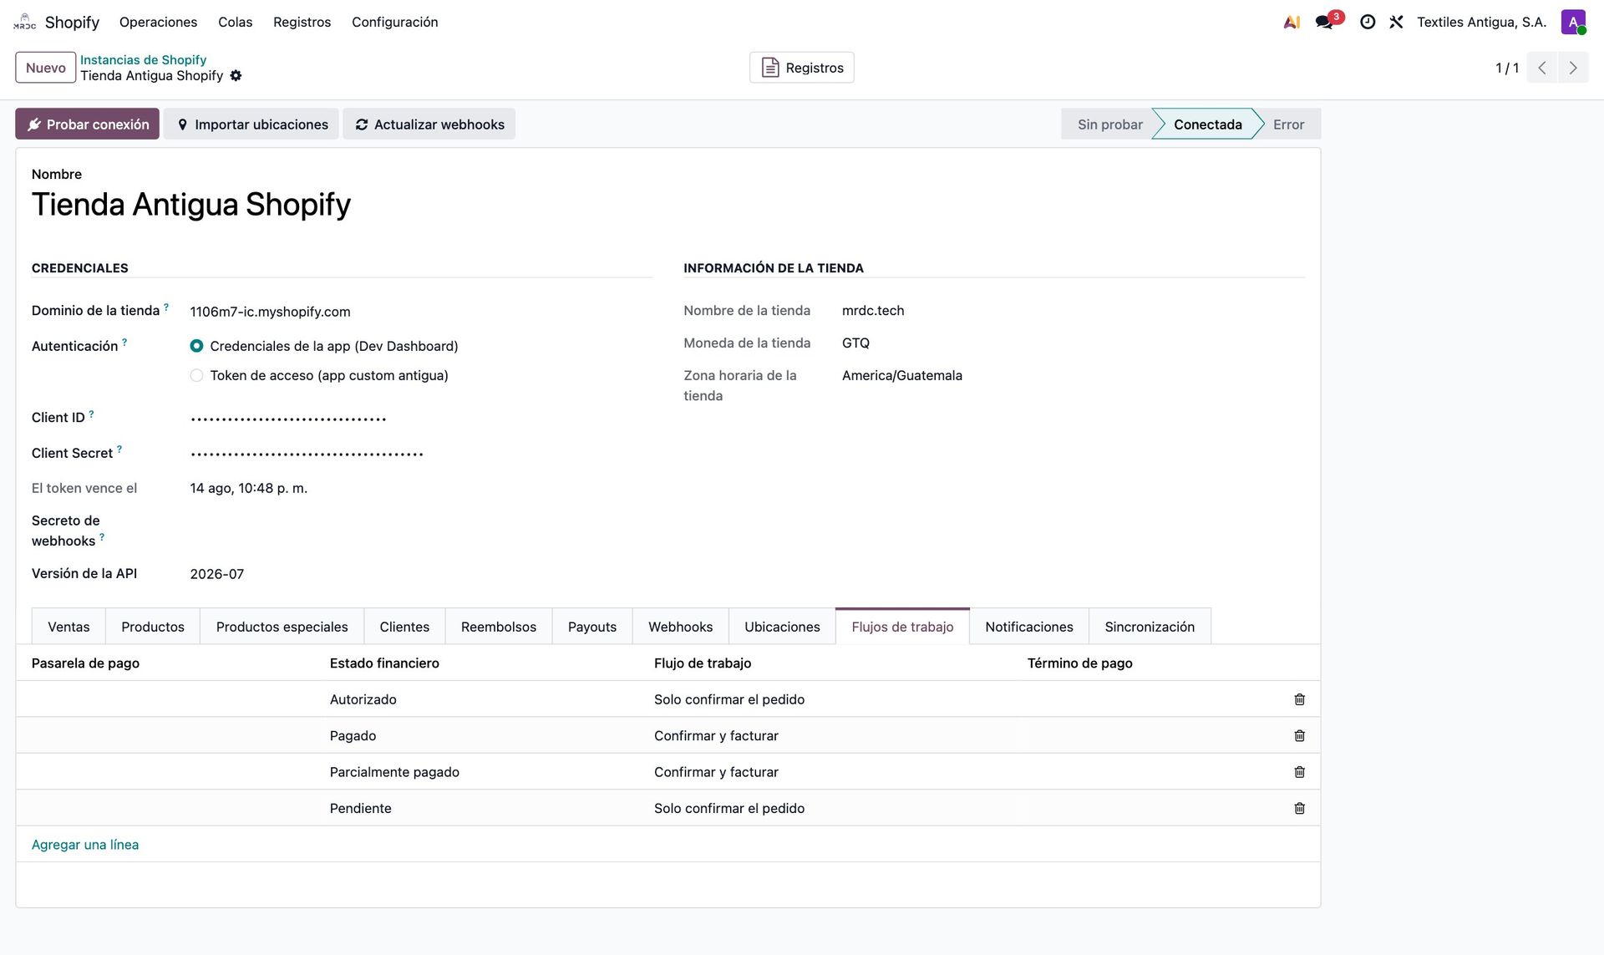Edit the Dominio de la tienda field

pyautogui.click(x=421, y=312)
